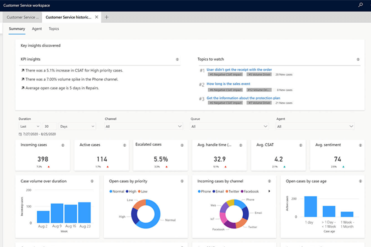The image size is (371, 247).
Task: Open the Days duration unit dropdown
Action: point(77,126)
